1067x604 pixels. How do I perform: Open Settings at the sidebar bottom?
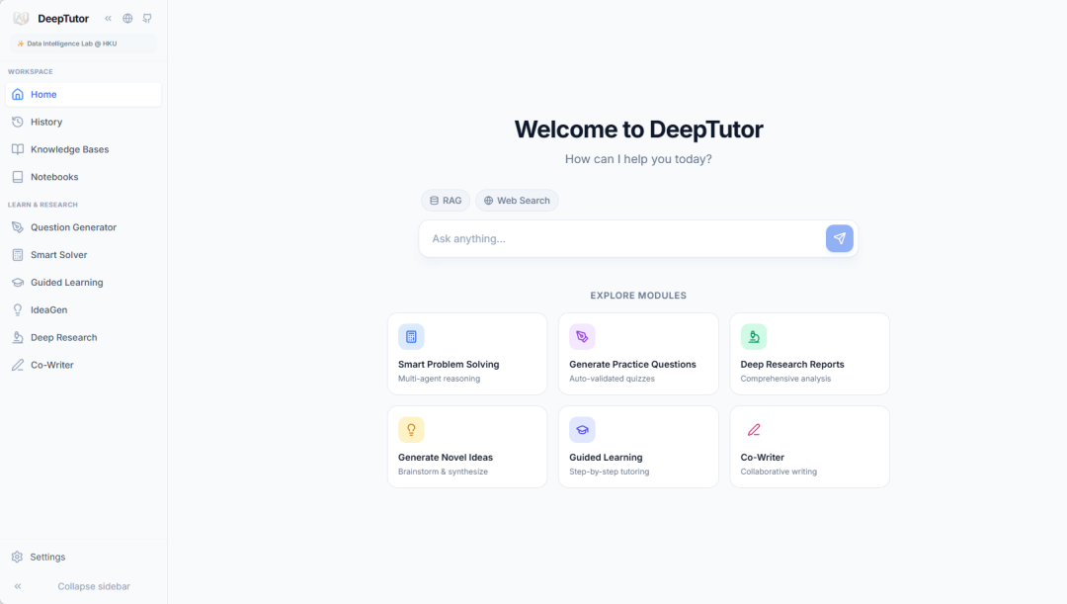pyautogui.click(x=47, y=557)
